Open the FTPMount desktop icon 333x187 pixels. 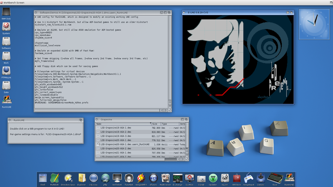pyautogui.click(x=6, y=71)
